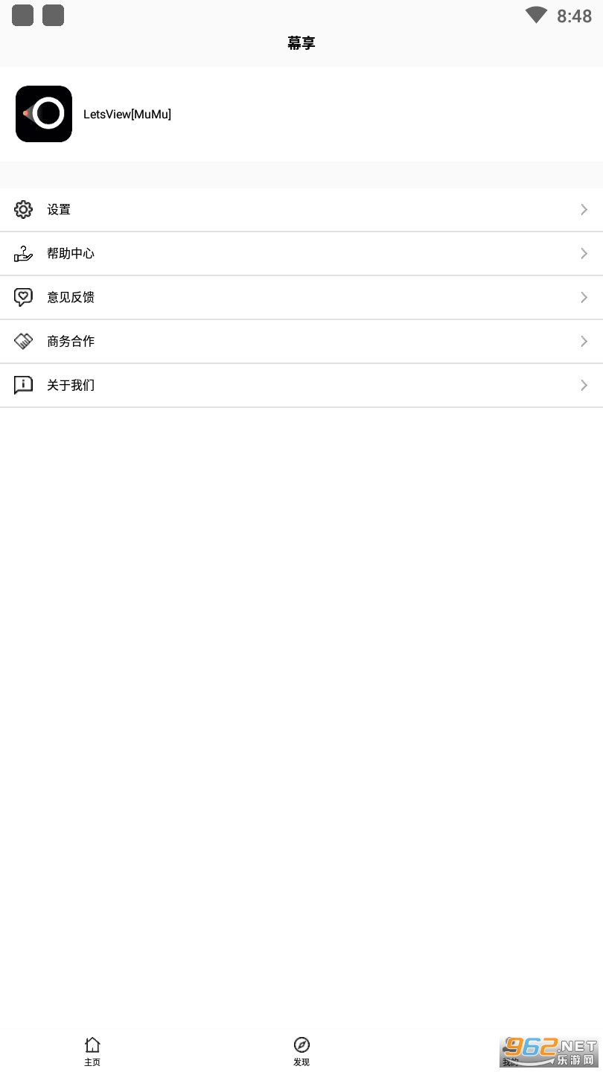Switch to the 发现 tab

point(301,1051)
